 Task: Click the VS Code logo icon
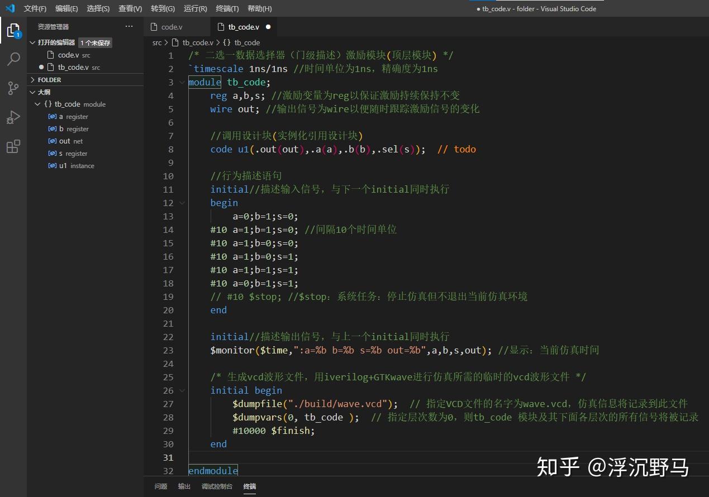pos(10,8)
